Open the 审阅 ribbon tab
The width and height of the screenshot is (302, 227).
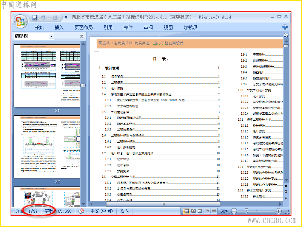click(x=148, y=28)
